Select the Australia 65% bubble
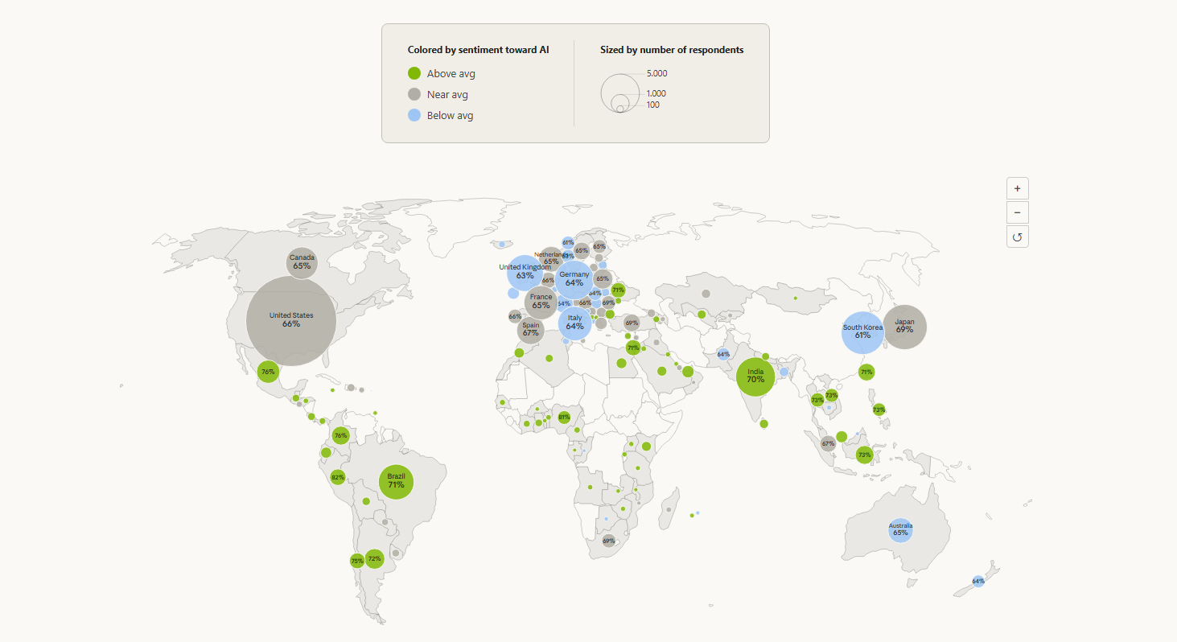Viewport: 1177px width, 642px height. coord(900,530)
